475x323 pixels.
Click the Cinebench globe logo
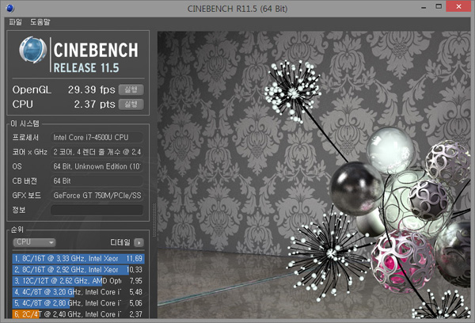click(30, 53)
